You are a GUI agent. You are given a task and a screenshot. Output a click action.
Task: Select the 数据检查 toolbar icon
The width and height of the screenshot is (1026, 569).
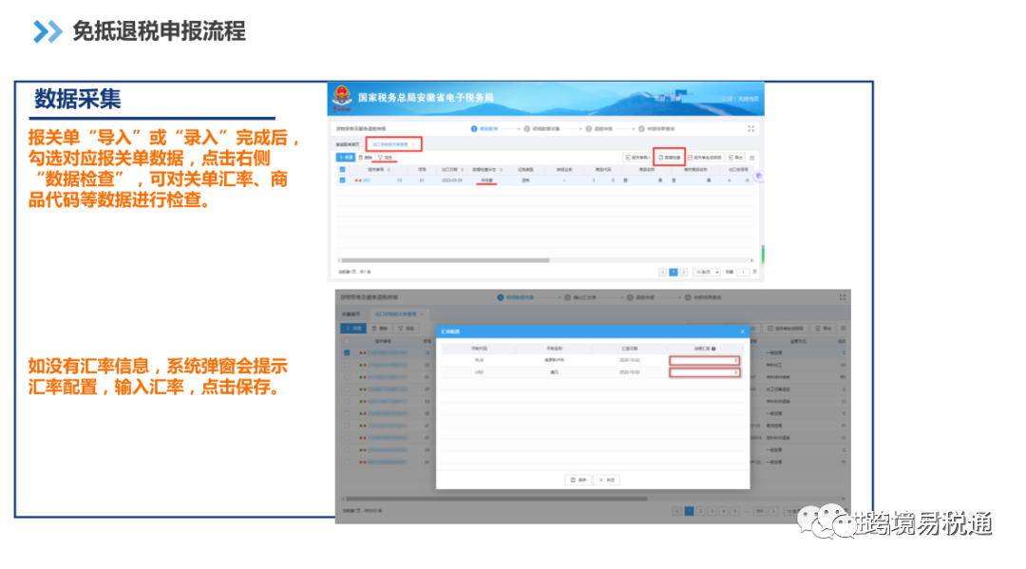pos(671,157)
